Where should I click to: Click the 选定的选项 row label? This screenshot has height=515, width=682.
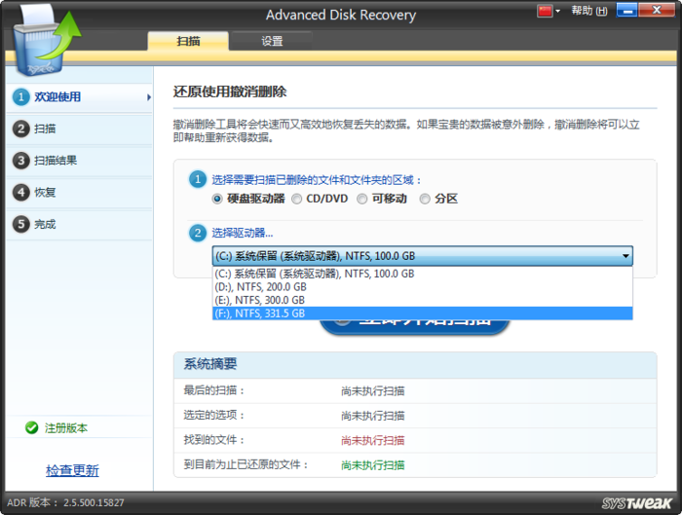pos(214,416)
